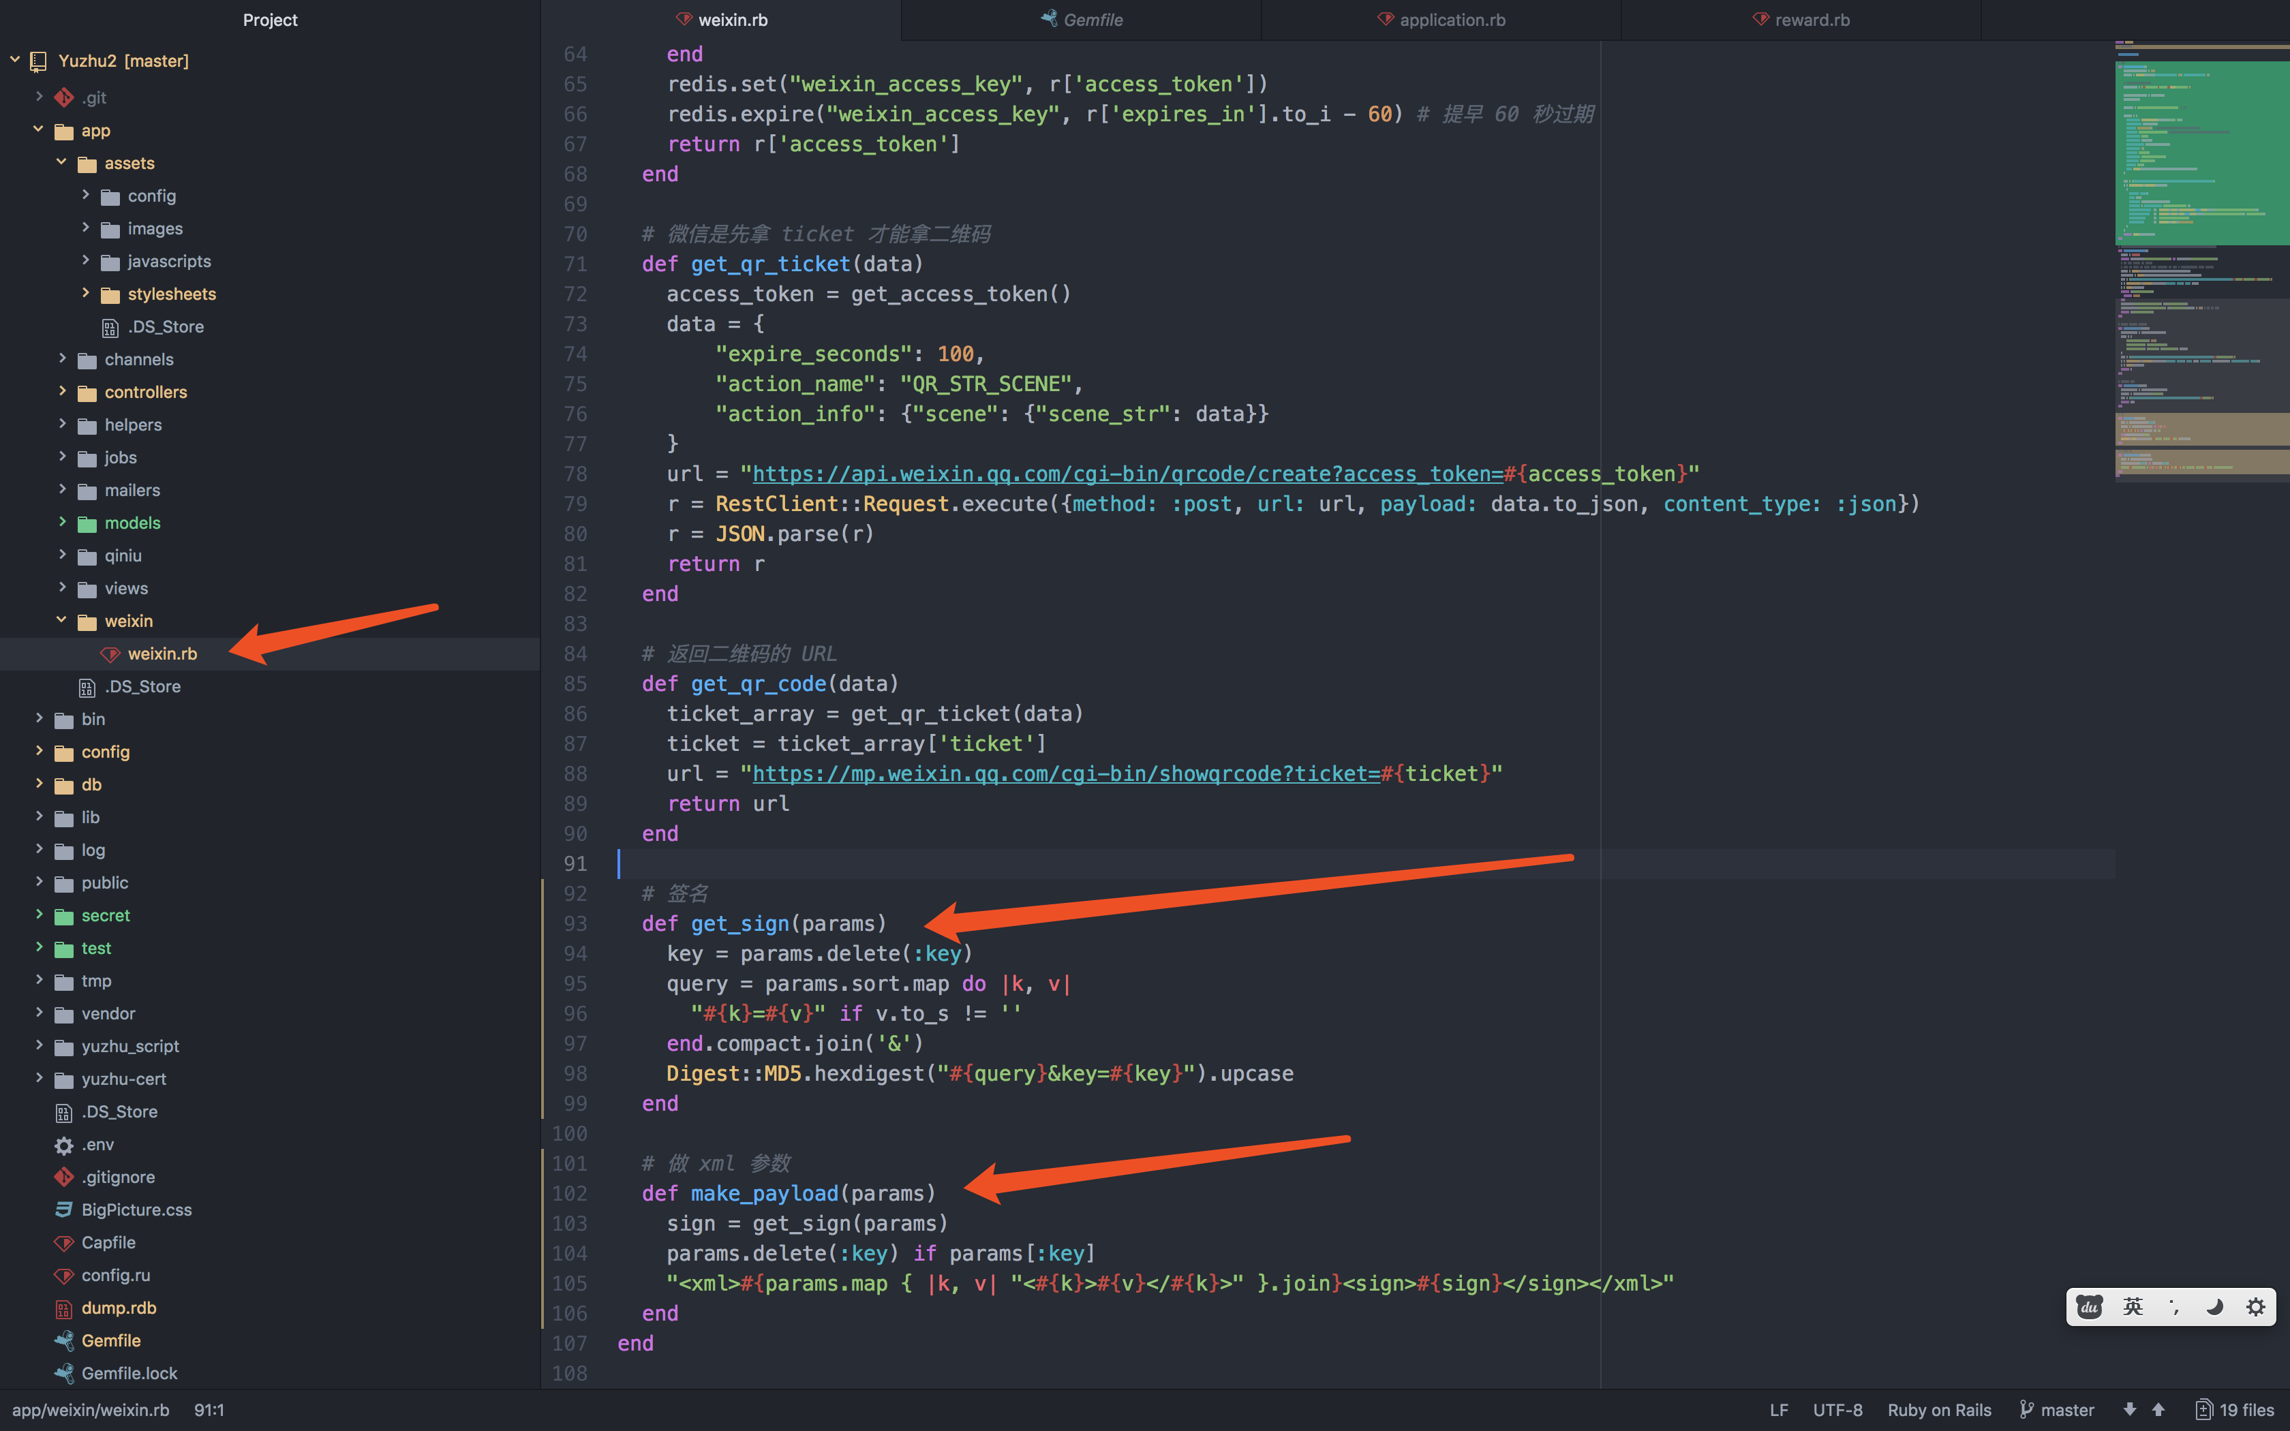Collapse the weixin folder
Image resolution: width=2290 pixels, height=1431 pixels.
(x=61, y=620)
